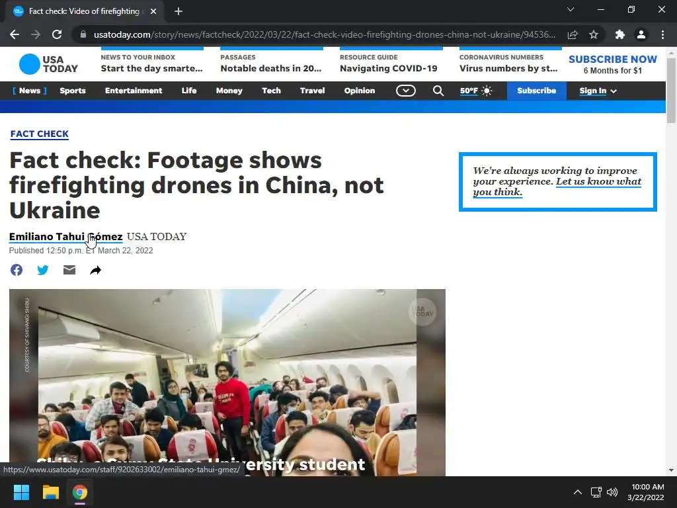This screenshot has height=508, width=677.
Task: Click the article headline text
Action: [x=196, y=185]
